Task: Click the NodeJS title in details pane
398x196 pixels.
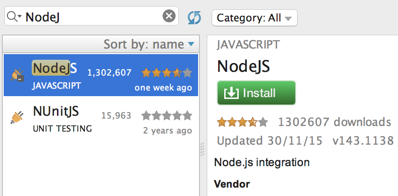Action: point(243,67)
